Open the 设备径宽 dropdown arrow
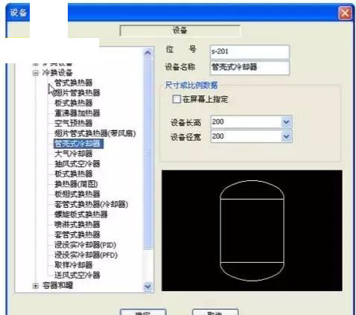The image size is (356, 315). tap(286, 136)
